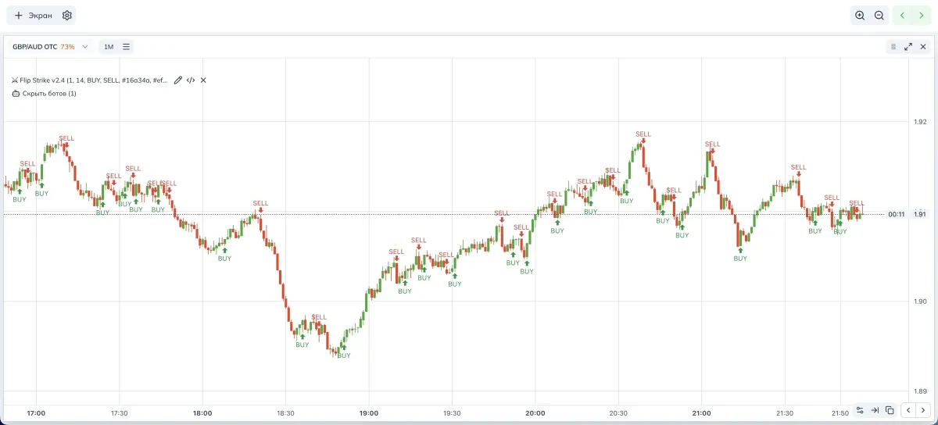Open the Screen settings gear
938x425 pixels.
pos(67,16)
